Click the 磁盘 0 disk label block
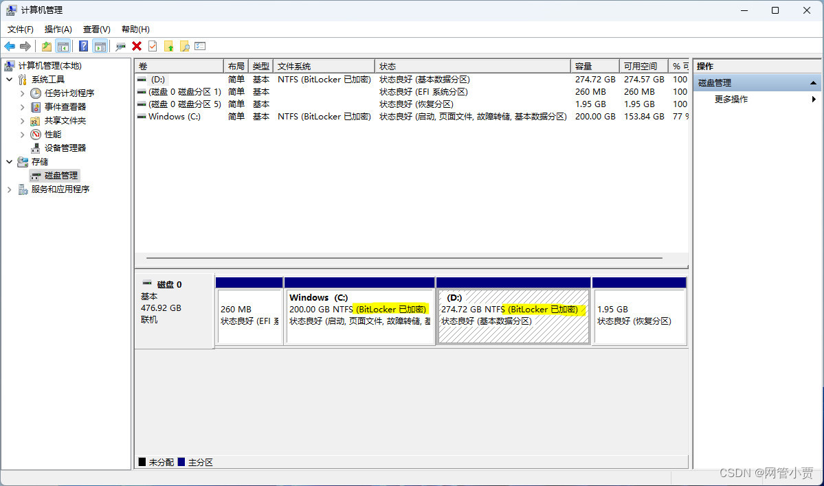 174,311
